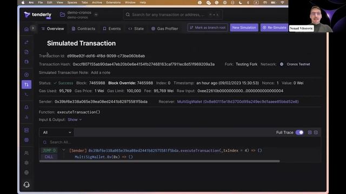The width and height of the screenshot is (346, 194).
Task: Open the Archive menu
Action: point(97,3)
